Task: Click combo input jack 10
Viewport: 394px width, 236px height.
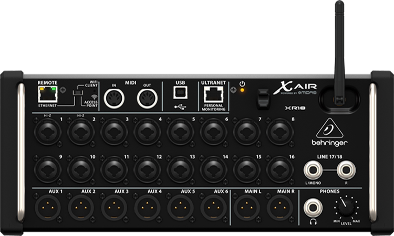Action: pos(81,169)
